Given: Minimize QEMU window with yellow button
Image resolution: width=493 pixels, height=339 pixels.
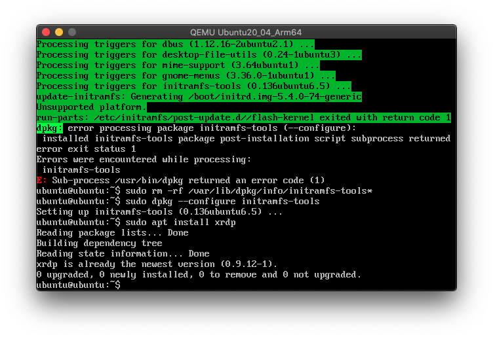Looking at the screenshot, I should (59, 32).
